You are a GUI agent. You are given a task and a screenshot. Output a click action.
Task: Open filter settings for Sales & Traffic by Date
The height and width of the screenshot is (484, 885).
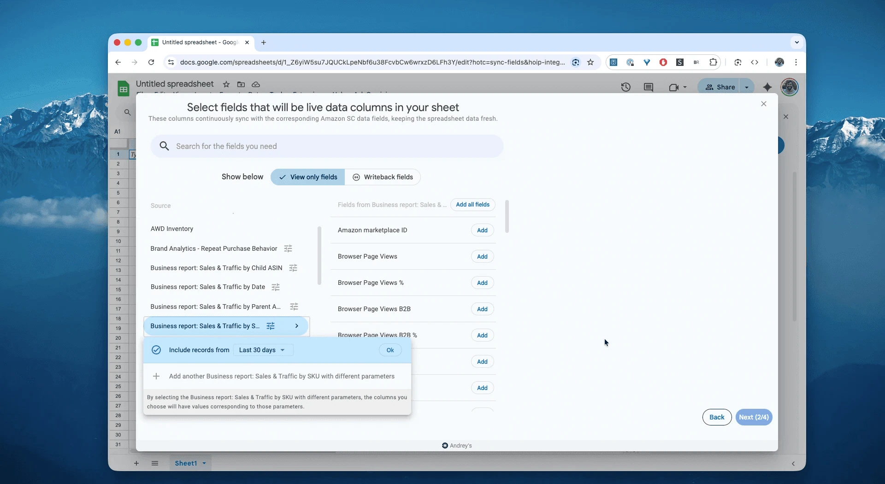coord(276,288)
